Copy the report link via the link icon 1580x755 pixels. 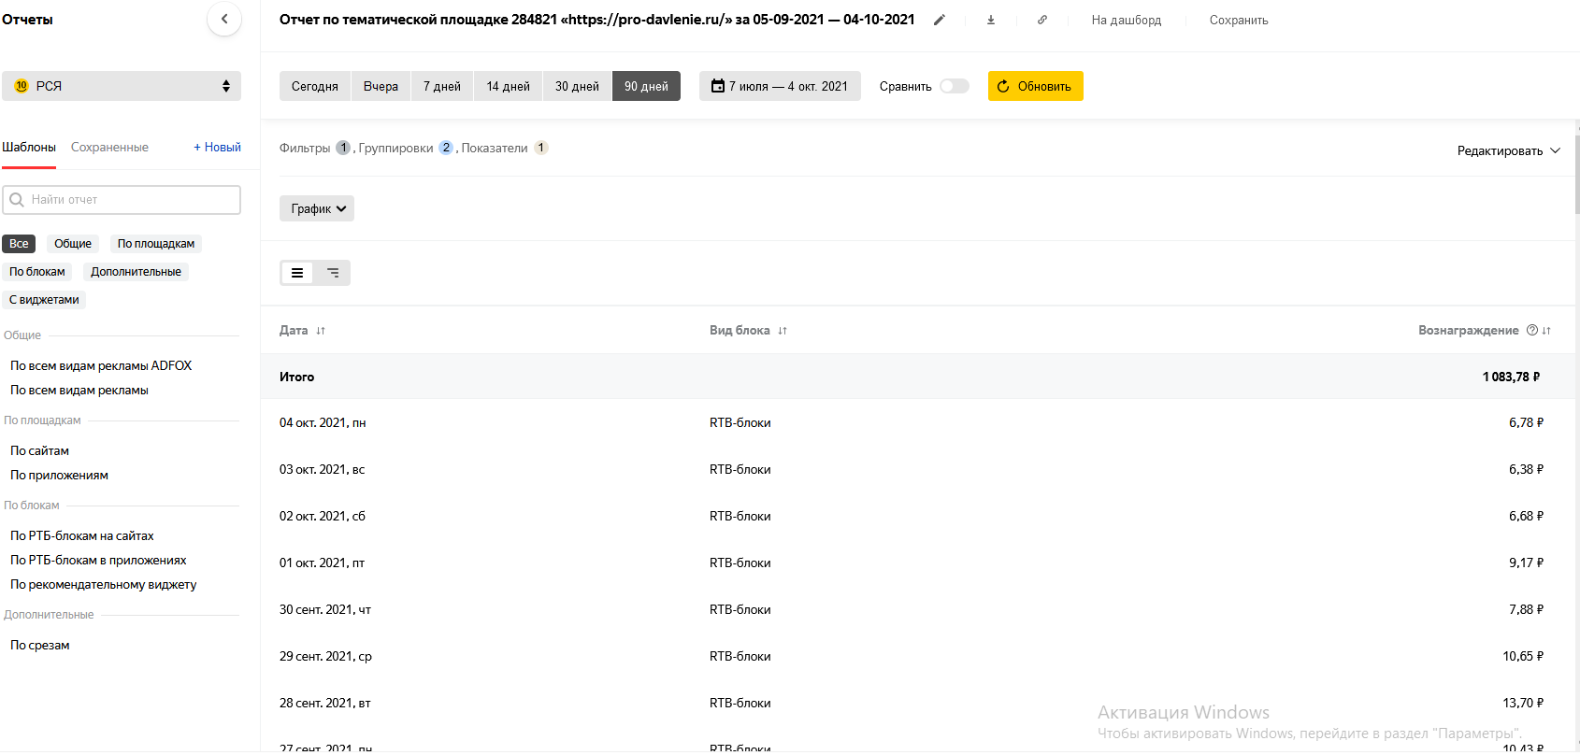tap(1042, 20)
